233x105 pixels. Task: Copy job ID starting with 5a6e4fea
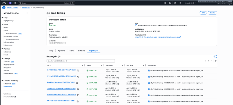click(77, 83)
